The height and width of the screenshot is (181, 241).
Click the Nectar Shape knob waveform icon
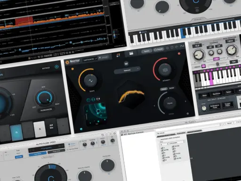pos(90,81)
